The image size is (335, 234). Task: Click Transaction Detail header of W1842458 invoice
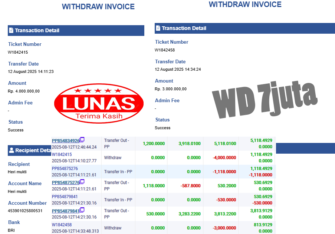(245, 28)
